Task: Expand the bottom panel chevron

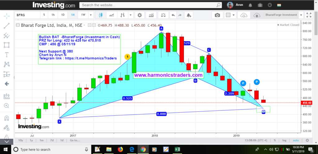Action: pyautogui.click(x=7, y=142)
